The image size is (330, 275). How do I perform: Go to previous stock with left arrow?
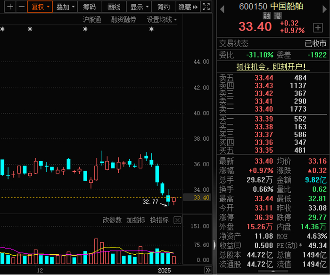[x=222, y=9]
